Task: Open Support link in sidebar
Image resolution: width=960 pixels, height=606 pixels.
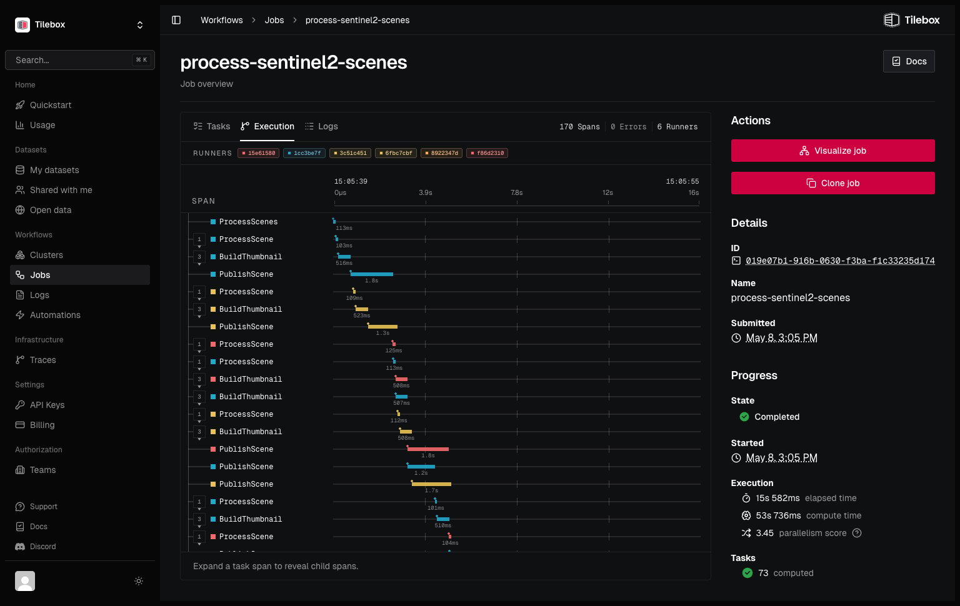Action: pyautogui.click(x=80, y=507)
